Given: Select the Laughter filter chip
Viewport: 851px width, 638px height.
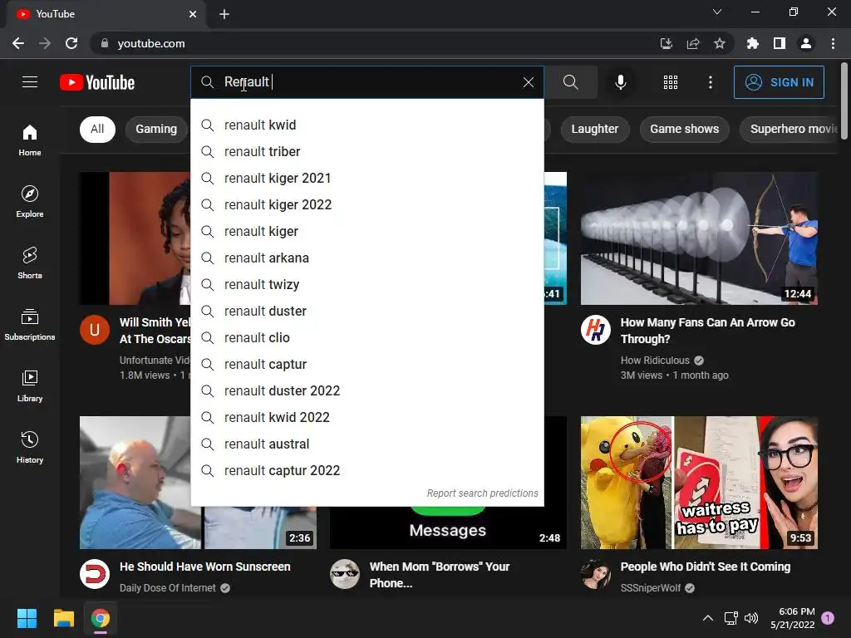Looking at the screenshot, I should 595,129.
